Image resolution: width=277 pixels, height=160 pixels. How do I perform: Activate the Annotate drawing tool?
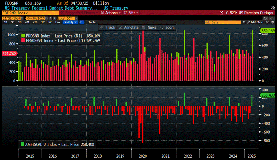coord(129,27)
